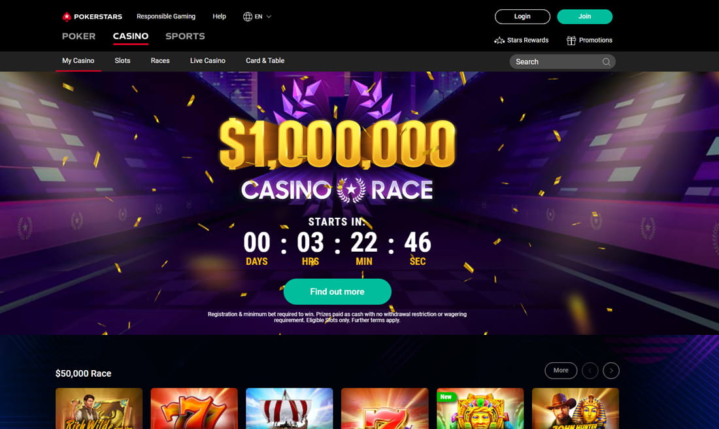
Task: Click the green Join button
Action: [x=584, y=16]
